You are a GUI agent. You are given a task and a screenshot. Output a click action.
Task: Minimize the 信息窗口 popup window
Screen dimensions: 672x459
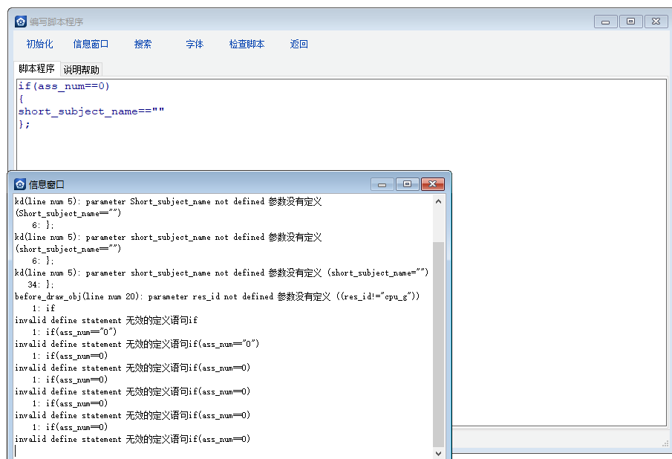[x=382, y=184]
